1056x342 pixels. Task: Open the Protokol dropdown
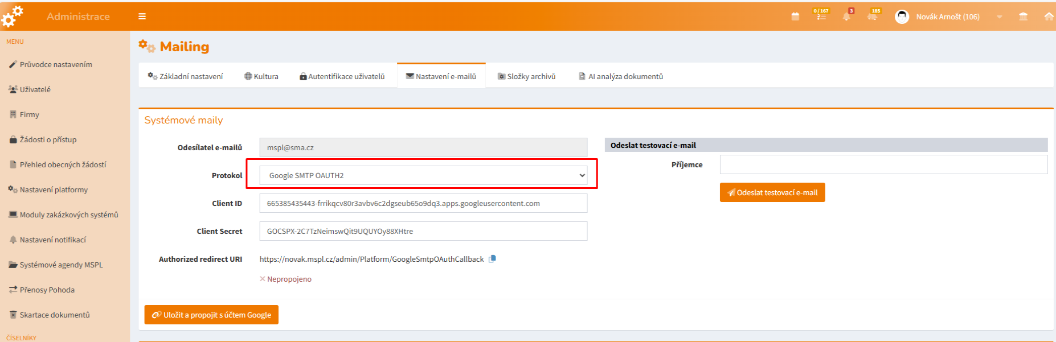click(423, 175)
